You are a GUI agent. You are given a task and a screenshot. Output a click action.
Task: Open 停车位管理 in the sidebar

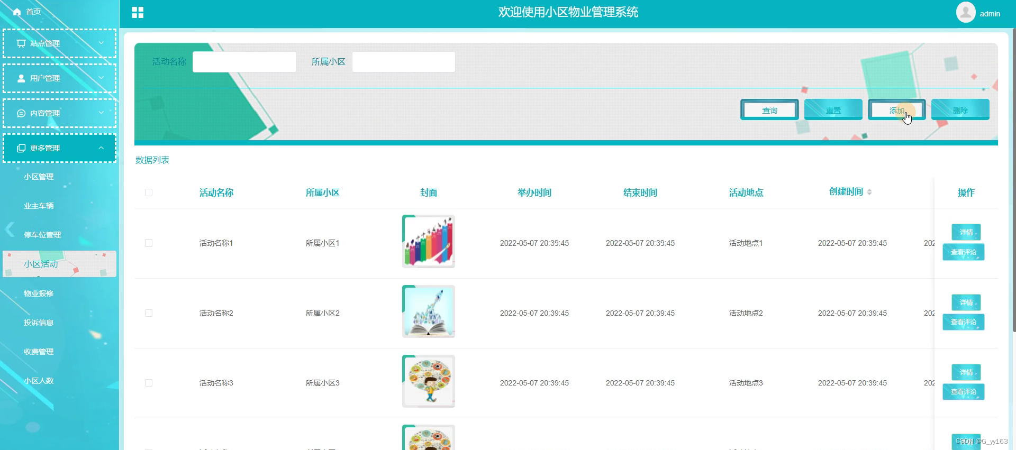42,235
